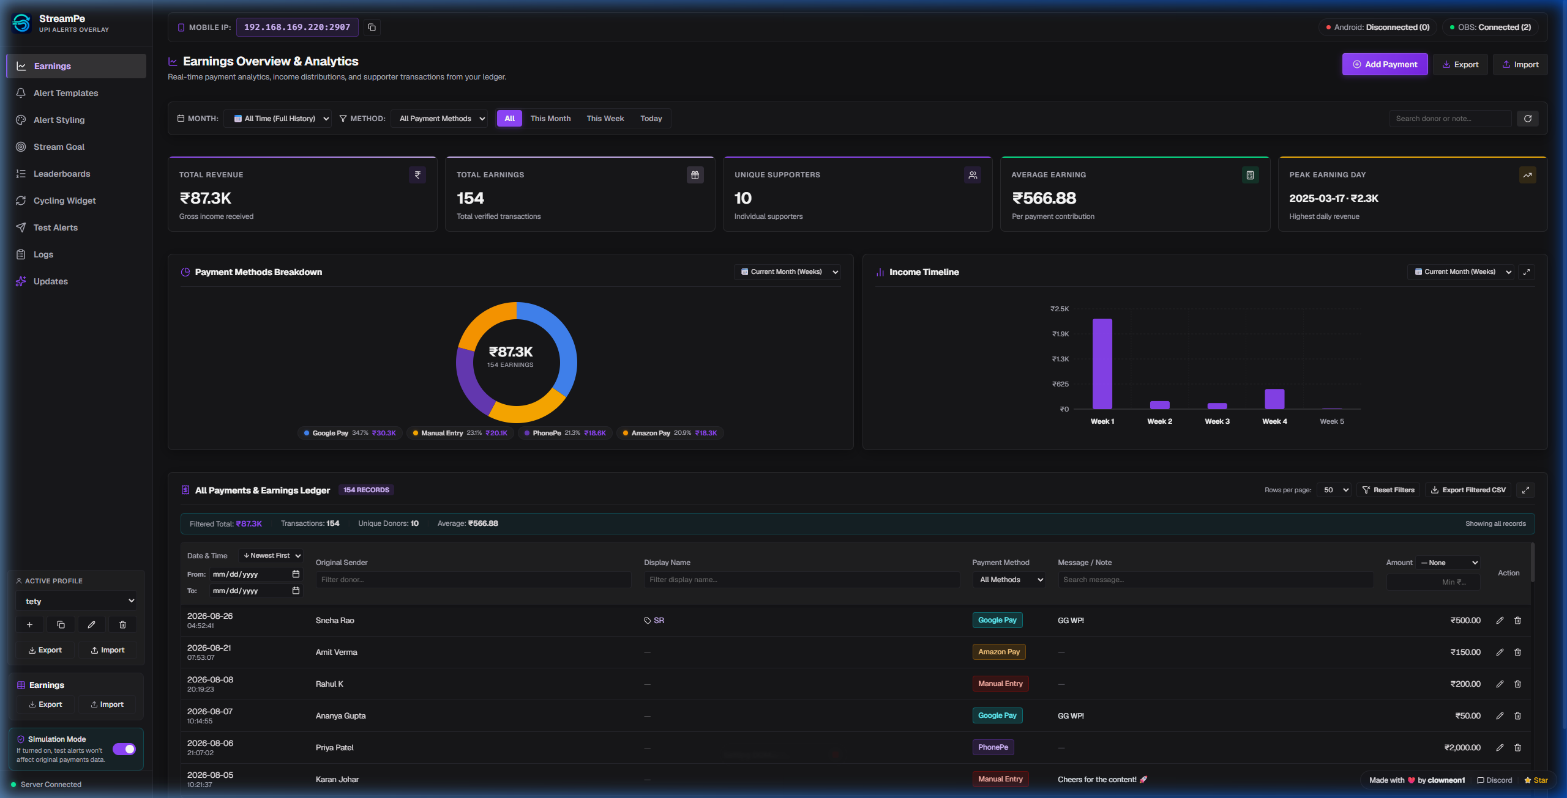Click the Add Payment button
Viewport: 1567px width, 798px height.
pyautogui.click(x=1385, y=64)
